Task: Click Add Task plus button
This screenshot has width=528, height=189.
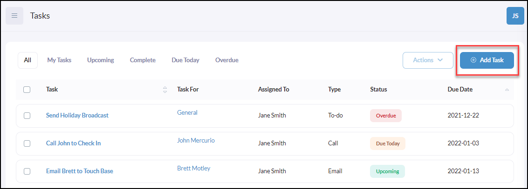Action: click(x=487, y=60)
